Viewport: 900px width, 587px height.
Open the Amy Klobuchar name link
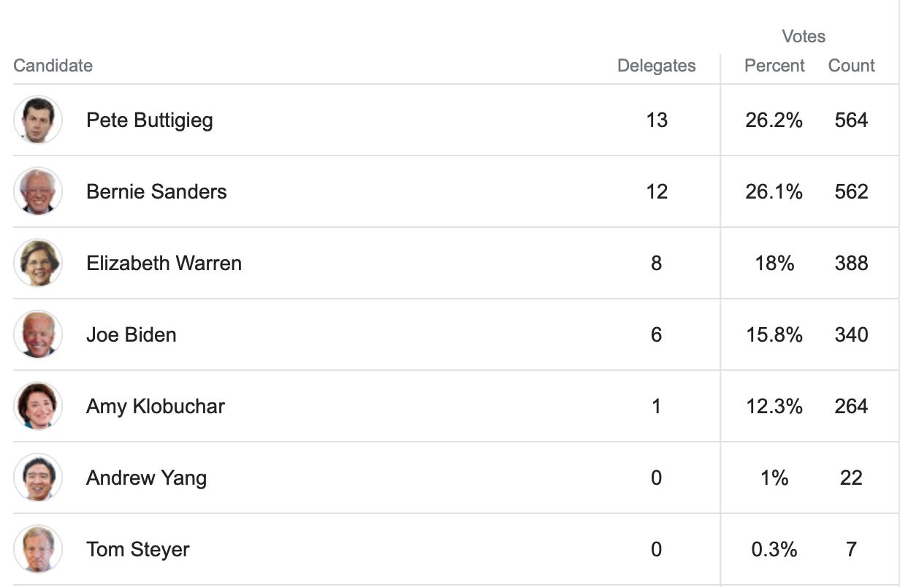[x=156, y=407]
